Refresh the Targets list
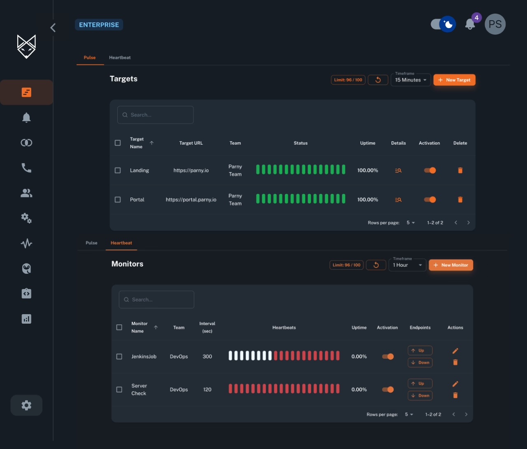527x449 pixels. pos(378,80)
